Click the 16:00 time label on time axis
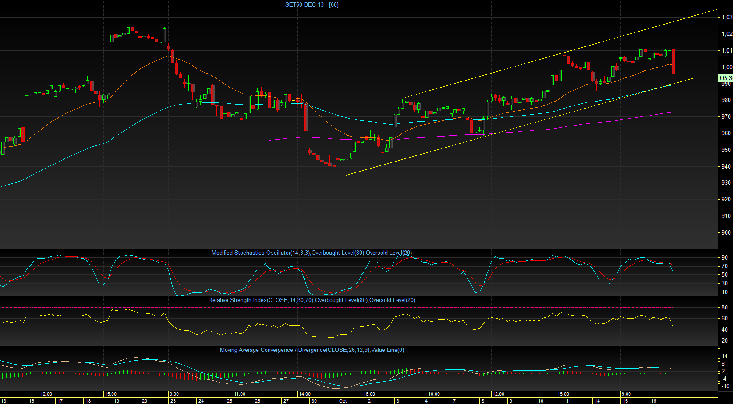 369,394
